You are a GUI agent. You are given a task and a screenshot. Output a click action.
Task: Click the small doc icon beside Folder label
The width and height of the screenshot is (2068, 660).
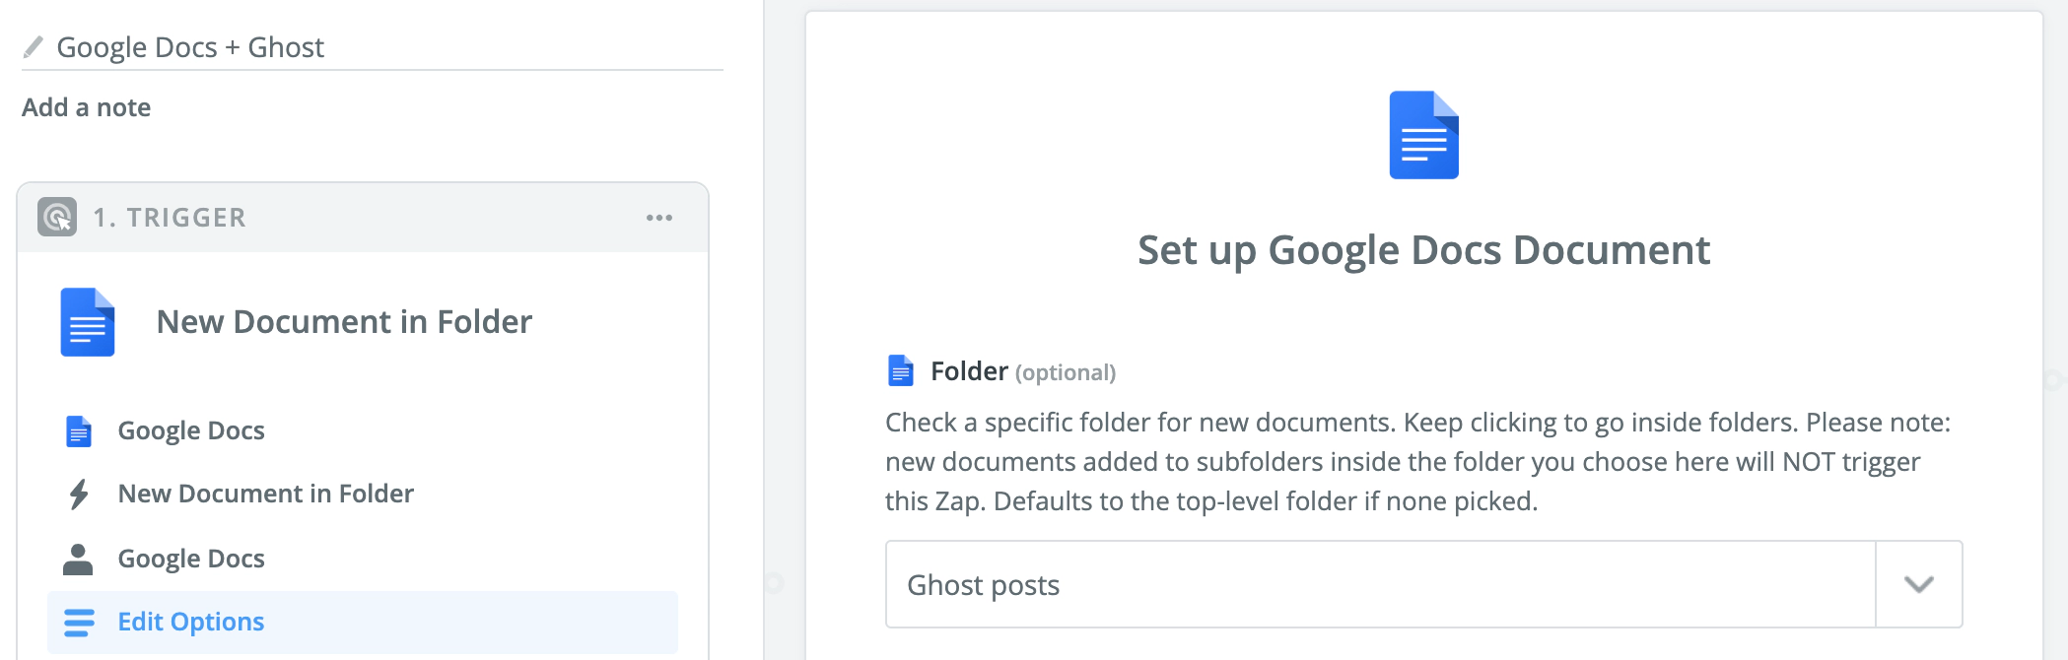click(900, 370)
